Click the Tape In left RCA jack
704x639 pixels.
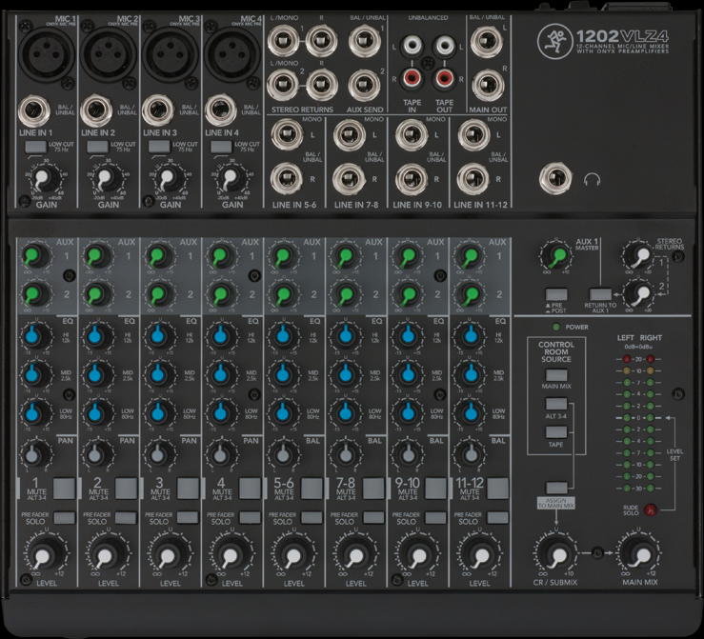click(x=414, y=44)
